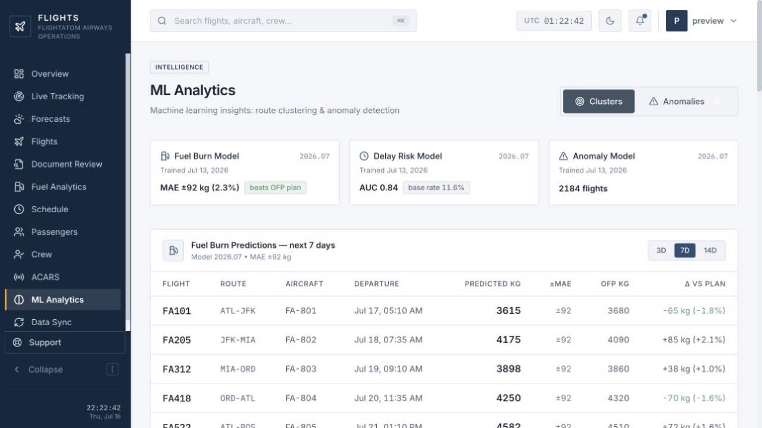
Task: Focus the search flights input field
Action: (x=283, y=21)
